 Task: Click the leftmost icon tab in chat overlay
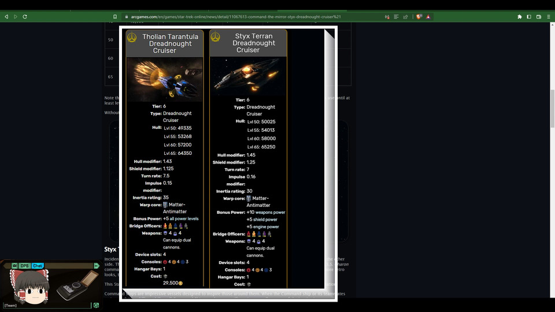coord(14,266)
